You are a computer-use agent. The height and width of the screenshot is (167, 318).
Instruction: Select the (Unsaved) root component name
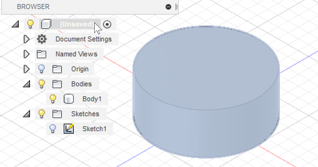77,24
